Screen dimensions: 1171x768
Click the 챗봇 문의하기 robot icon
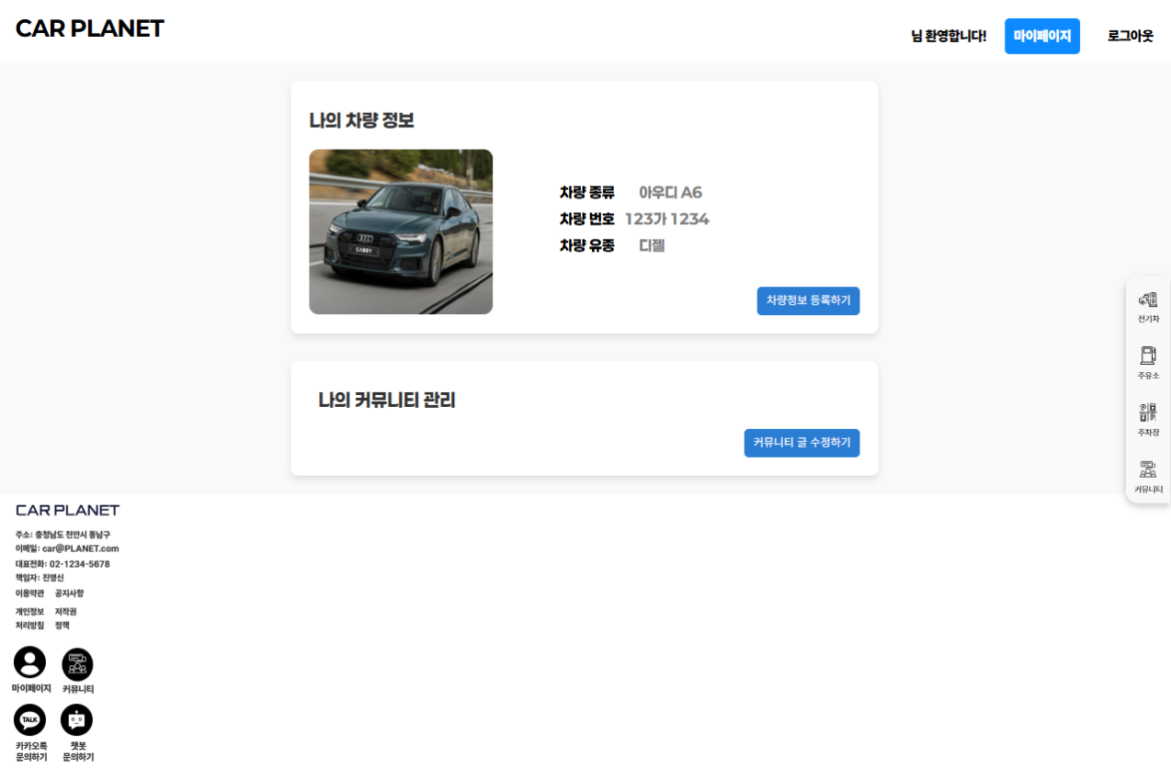pyautogui.click(x=77, y=720)
